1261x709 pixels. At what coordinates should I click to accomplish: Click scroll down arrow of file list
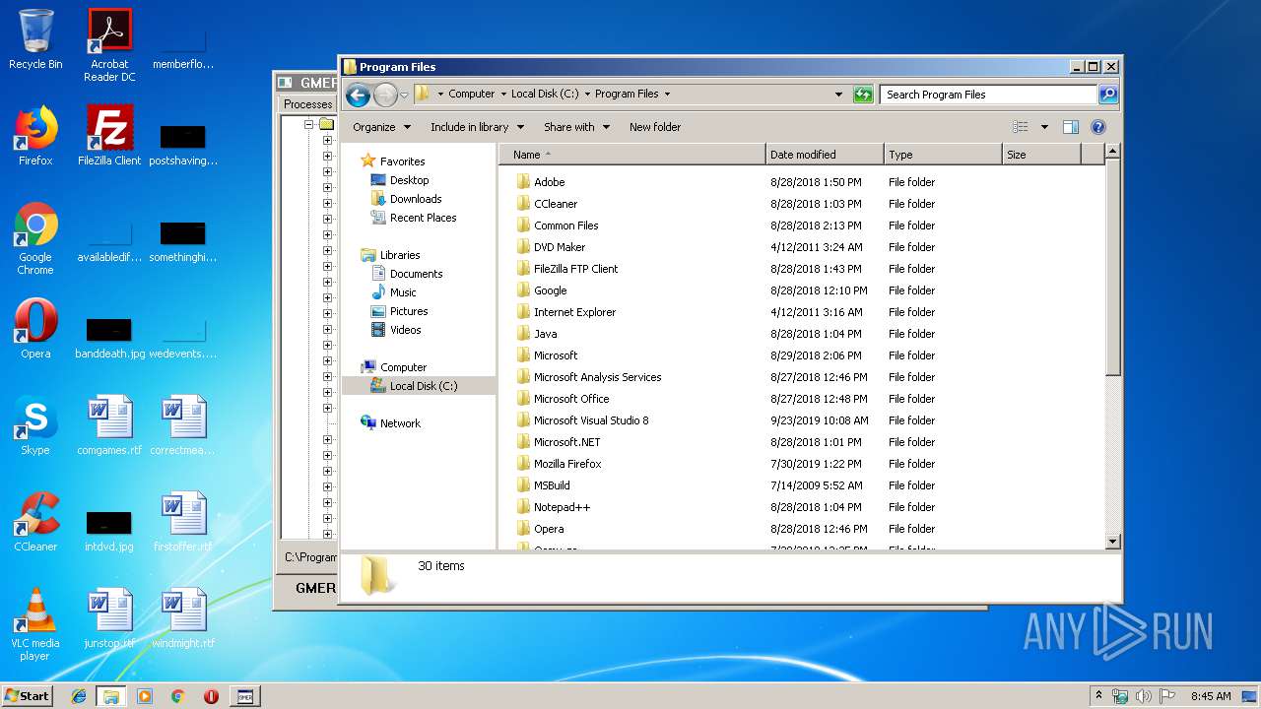[x=1113, y=541]
